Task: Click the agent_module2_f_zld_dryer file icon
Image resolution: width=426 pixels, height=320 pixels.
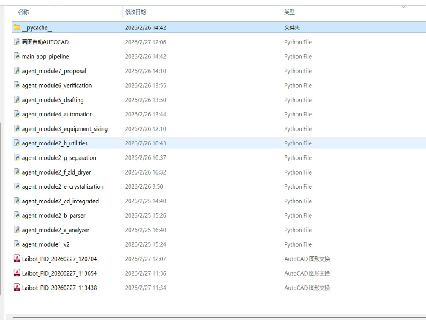Action: click(x=17, y=172)
